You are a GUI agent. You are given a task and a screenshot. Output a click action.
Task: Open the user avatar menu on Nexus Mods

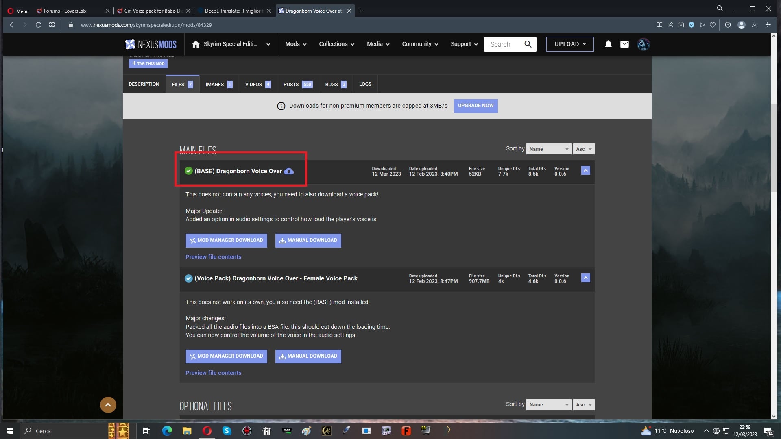point(643,44)
